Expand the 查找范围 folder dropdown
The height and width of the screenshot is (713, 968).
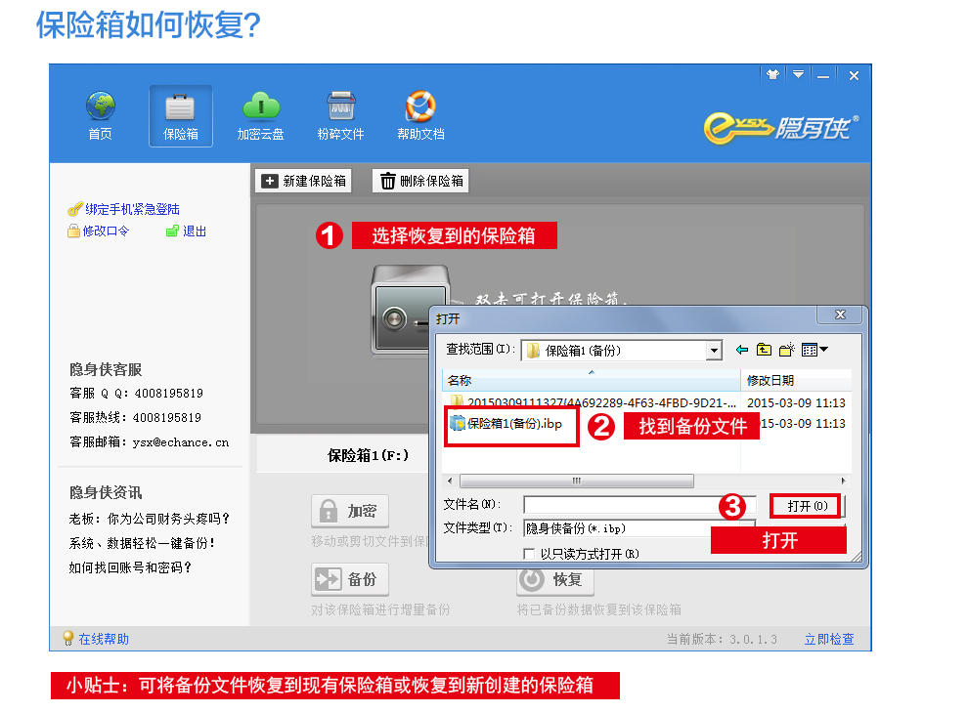pos(714,351)
